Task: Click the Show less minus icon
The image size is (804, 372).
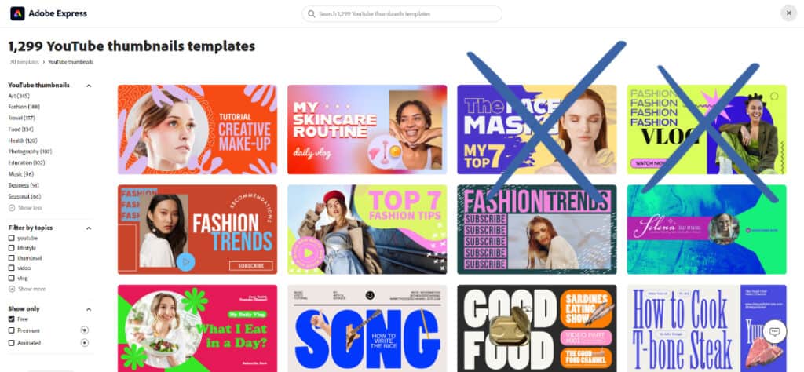Action: tap(12, 208)
